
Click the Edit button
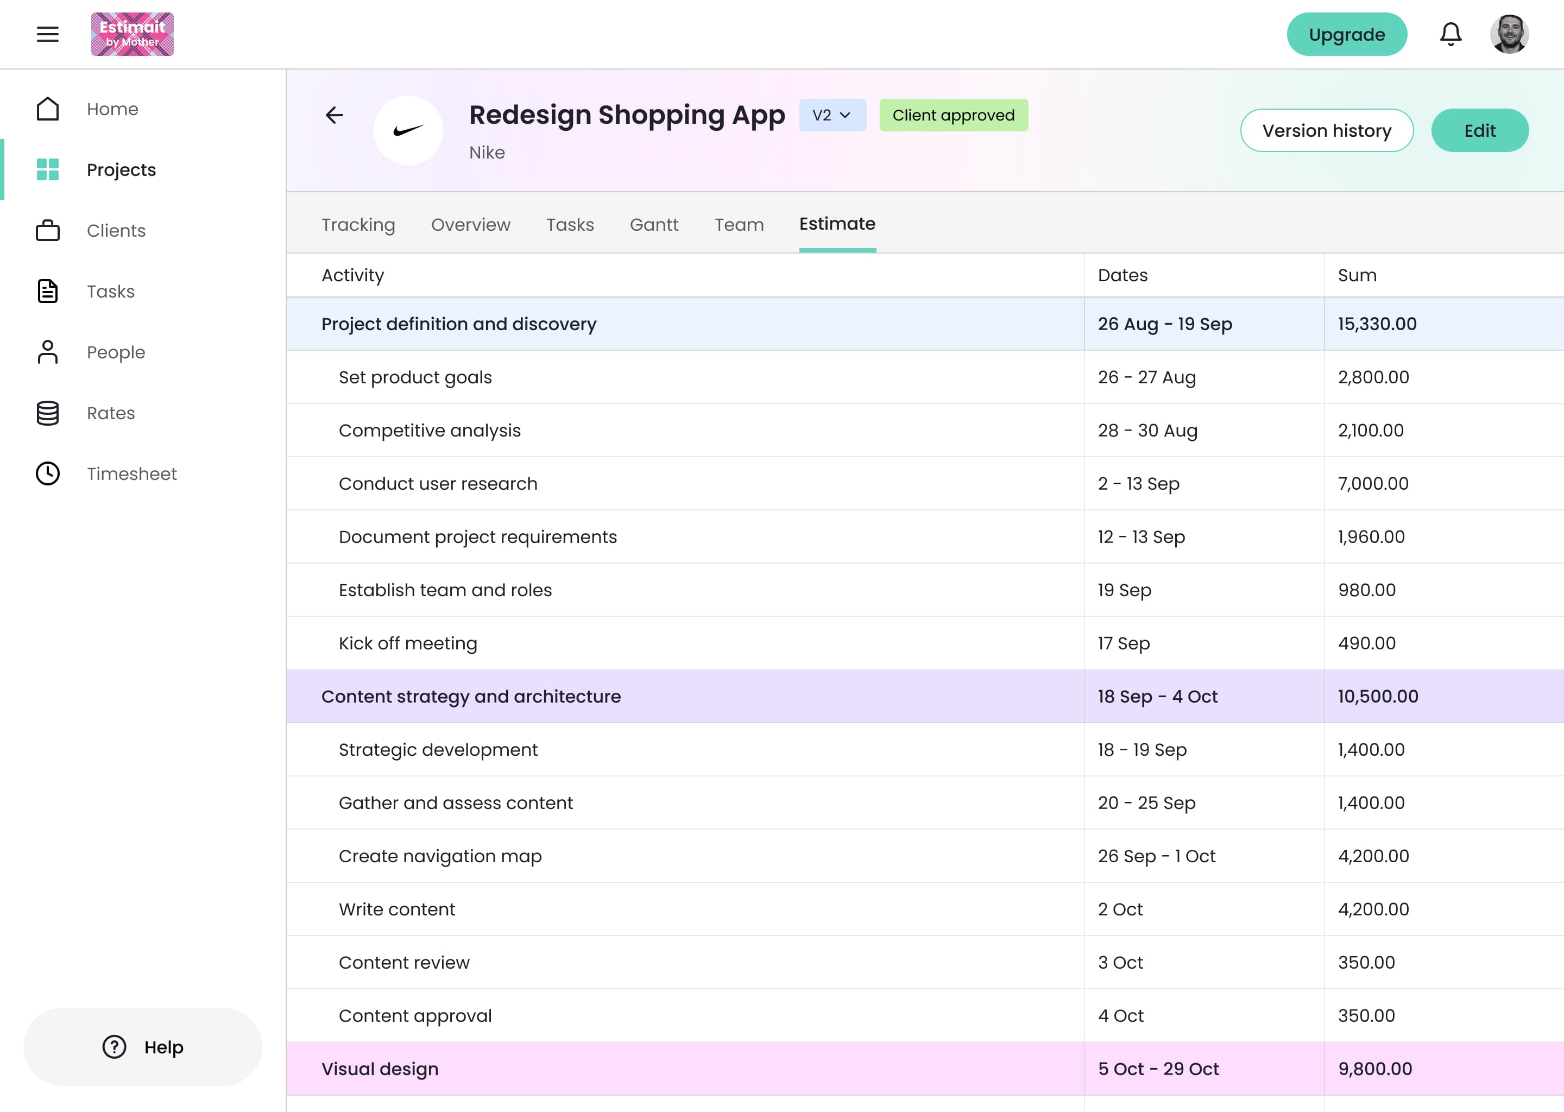coord(1479,130)
